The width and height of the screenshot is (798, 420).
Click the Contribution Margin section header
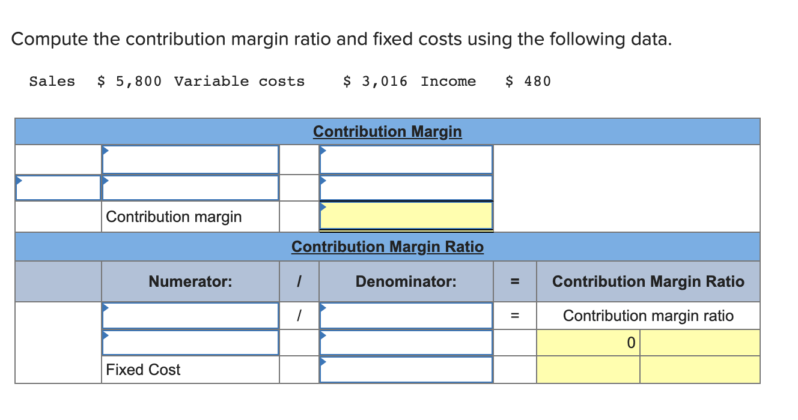(388, 131)
